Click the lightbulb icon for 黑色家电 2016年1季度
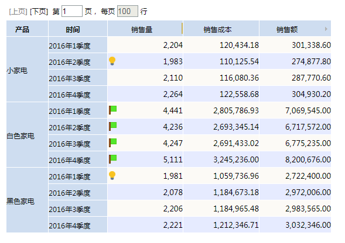Screen dimensions: 345x243 point(112,176)
